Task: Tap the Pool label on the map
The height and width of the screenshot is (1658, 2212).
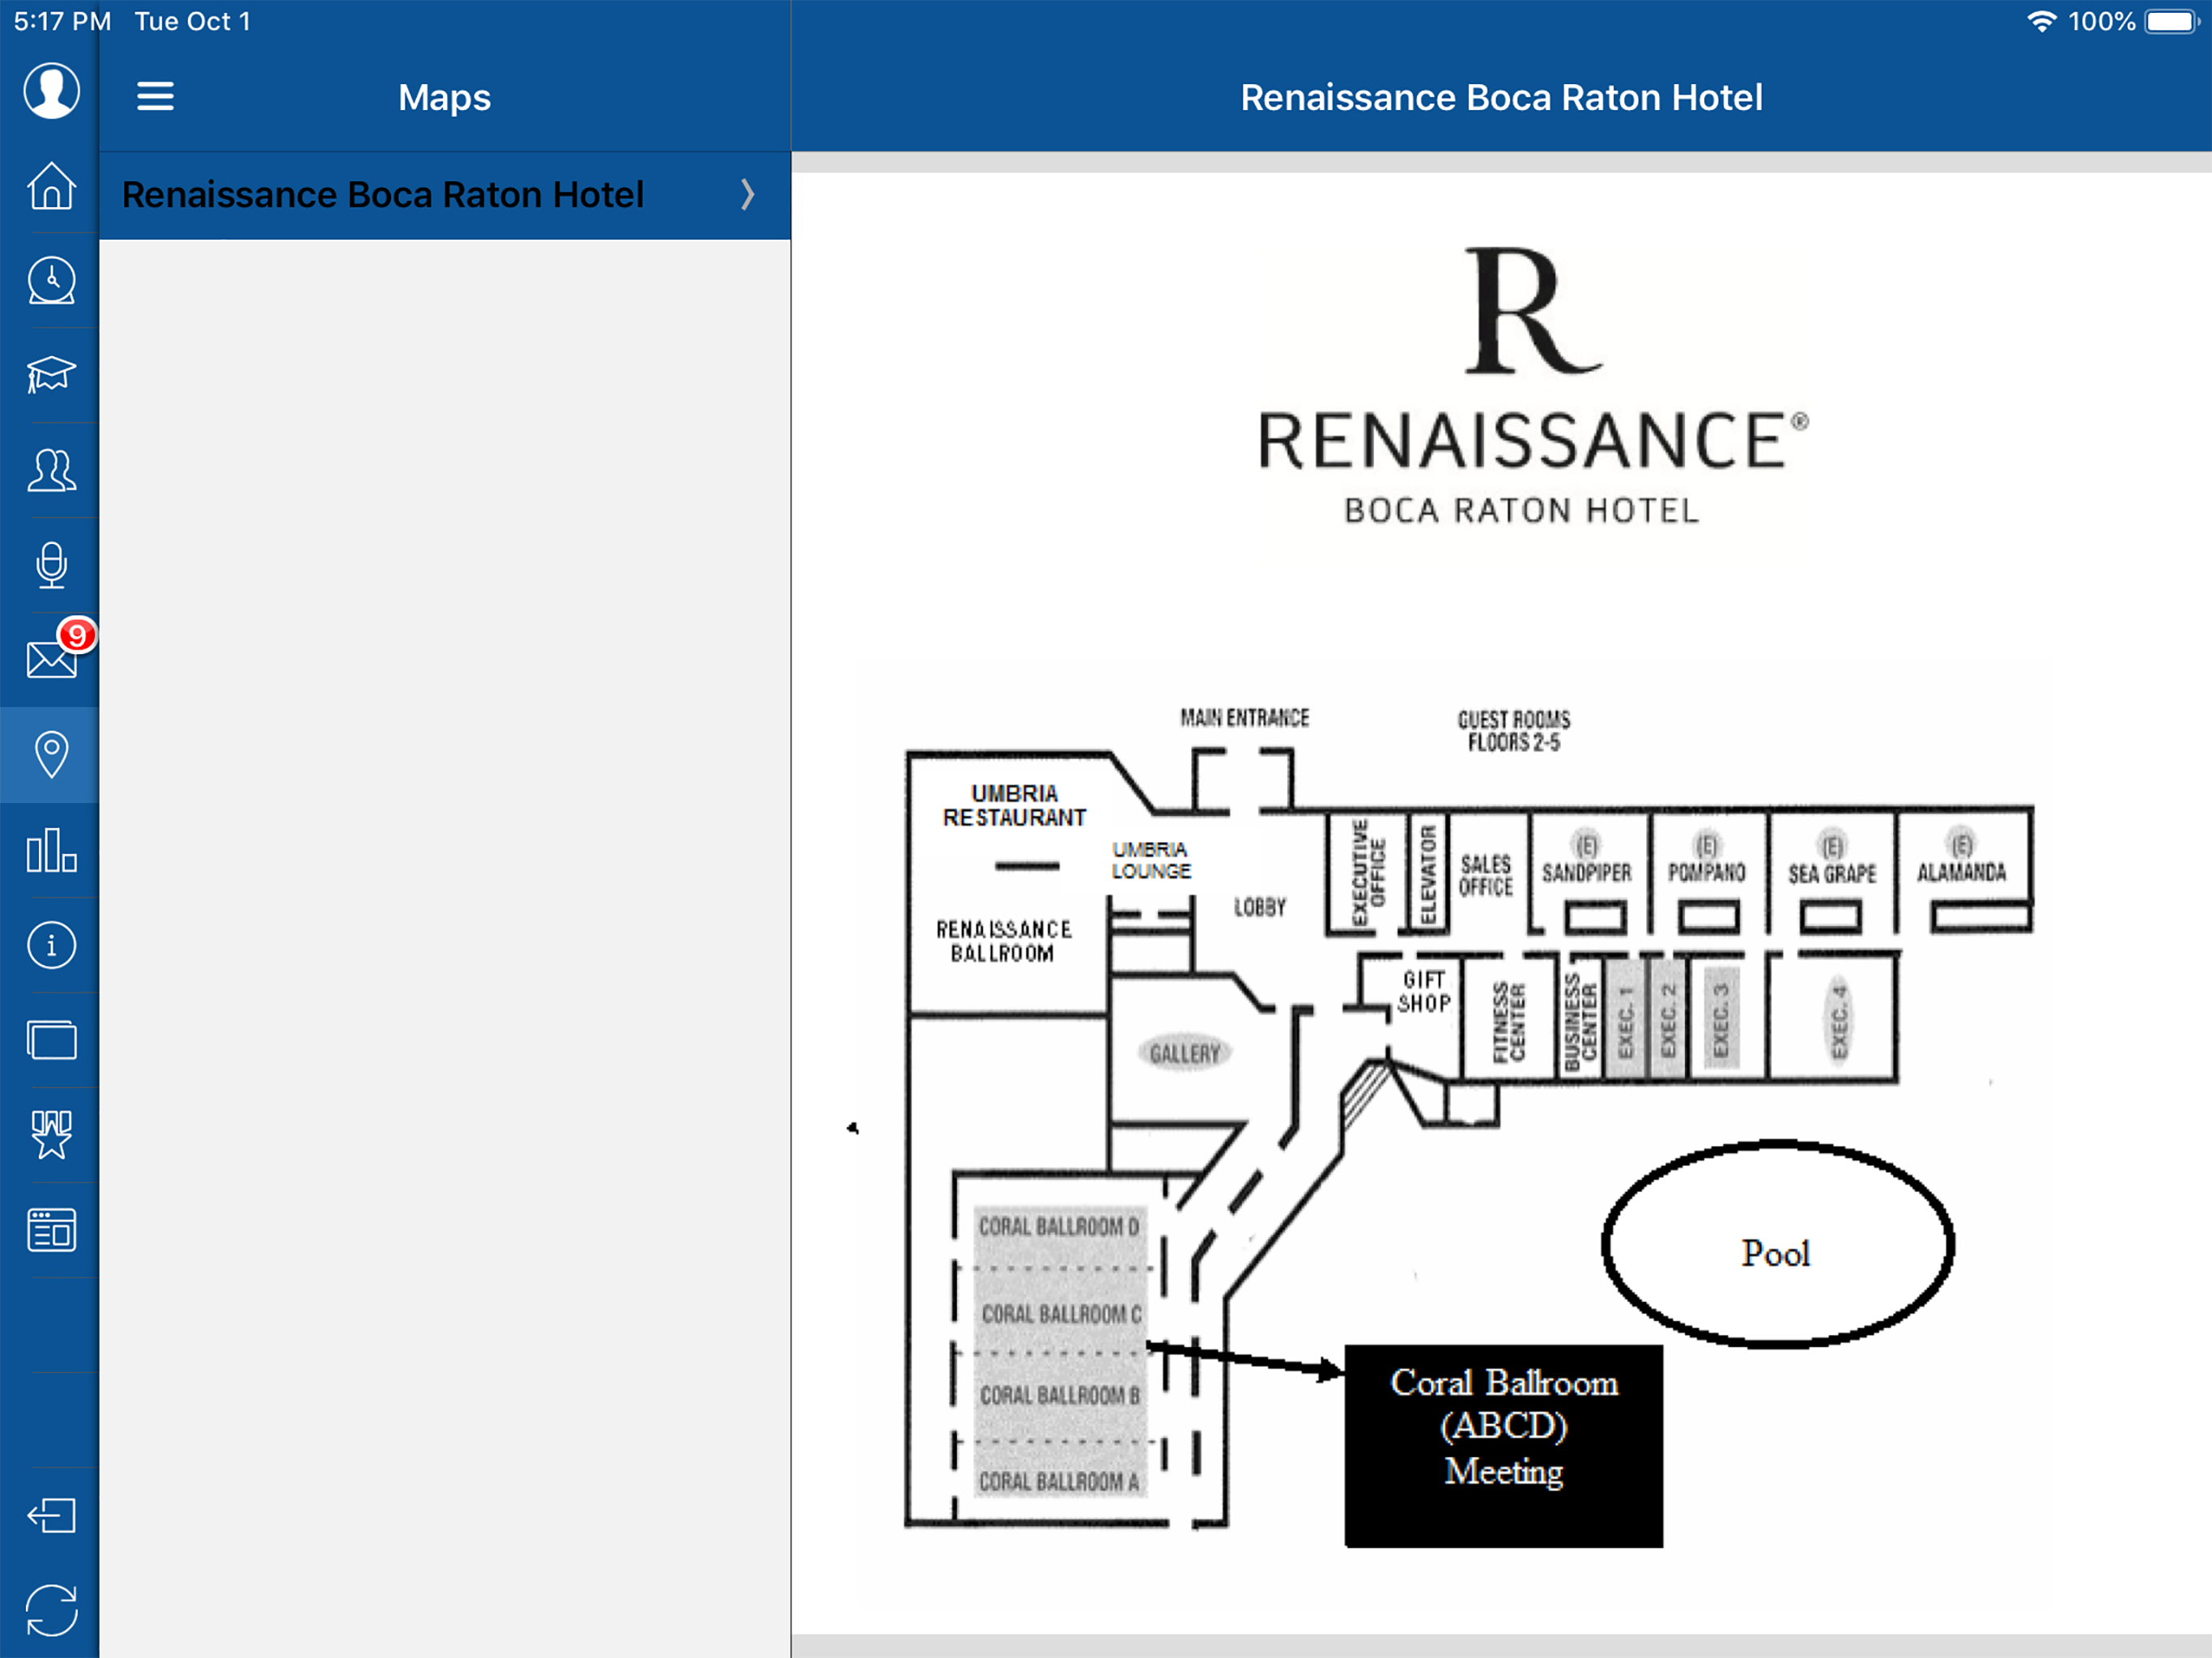Action: [1775, 1253]
